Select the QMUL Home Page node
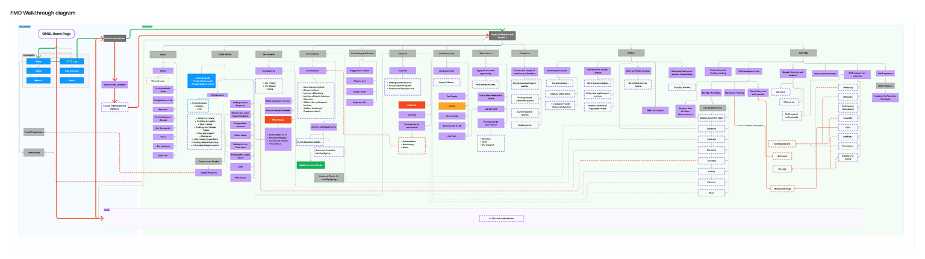This screenshot has width=925, height=259. coord(55,34)
